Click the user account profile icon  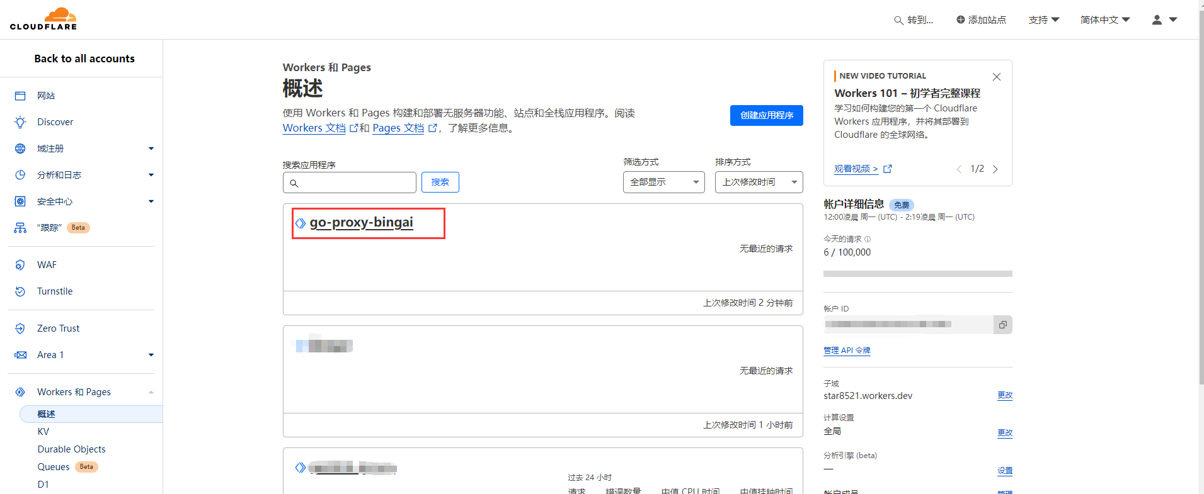coord(1157,20)
